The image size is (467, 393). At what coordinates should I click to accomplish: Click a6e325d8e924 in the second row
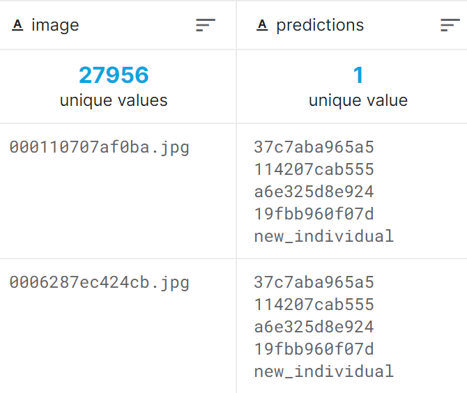pyautogui.click(x=314, y=327)
